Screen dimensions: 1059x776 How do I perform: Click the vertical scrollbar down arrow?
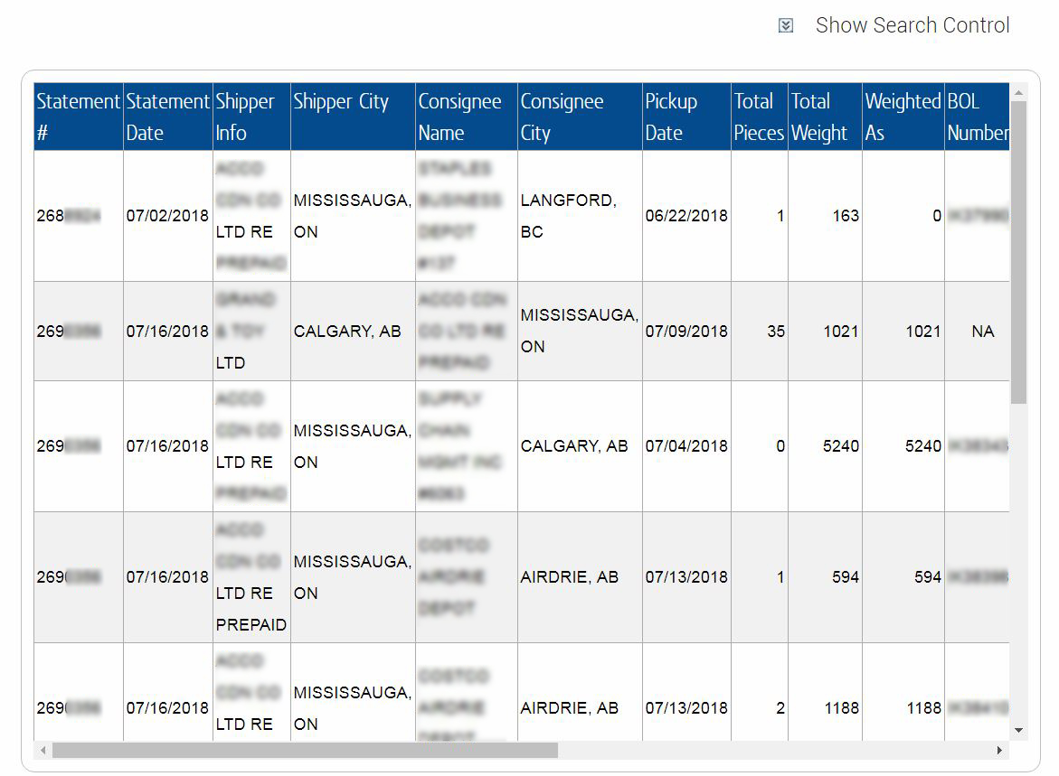(x=1018, y=731)
